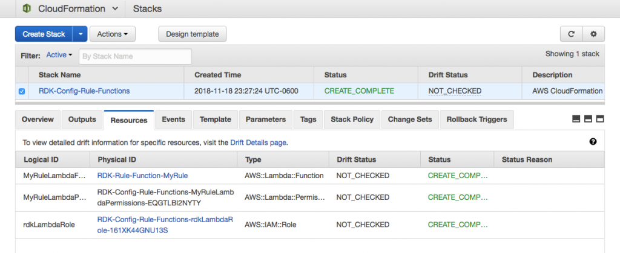
Task: Switch to the Overview tab
Action: 38,120
